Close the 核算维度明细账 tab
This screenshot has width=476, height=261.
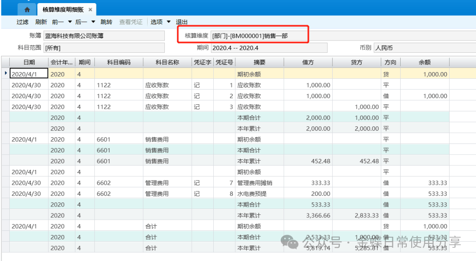[x=90, y=9]
